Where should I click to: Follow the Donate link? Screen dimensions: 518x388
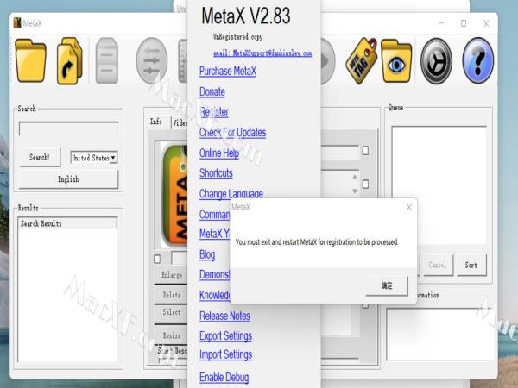click(x=212, y=91)
